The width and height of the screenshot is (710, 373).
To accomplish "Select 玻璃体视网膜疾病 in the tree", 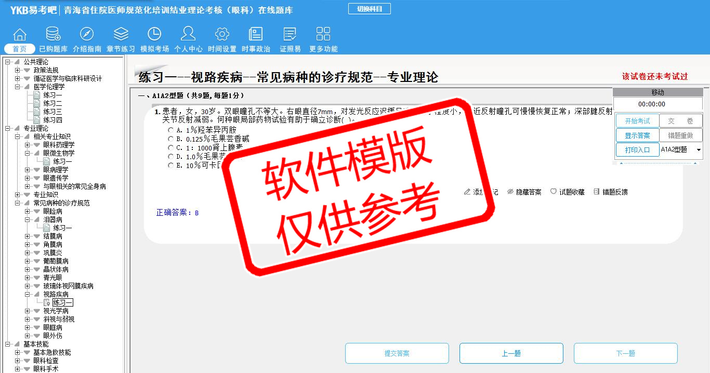I will point(69,286).
